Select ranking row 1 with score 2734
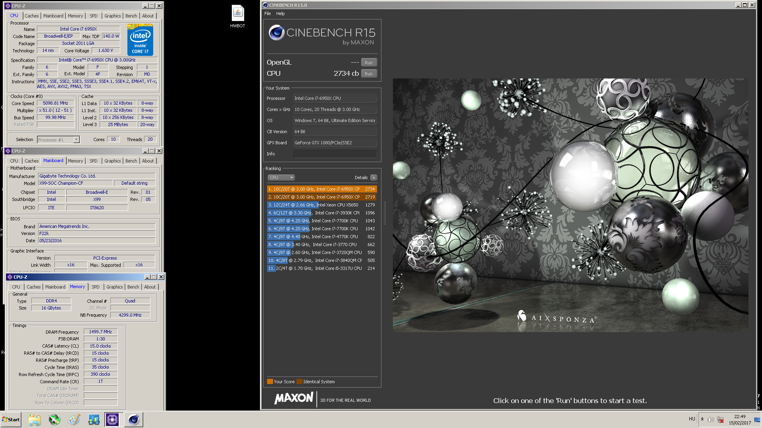 (x=322, y=189)
